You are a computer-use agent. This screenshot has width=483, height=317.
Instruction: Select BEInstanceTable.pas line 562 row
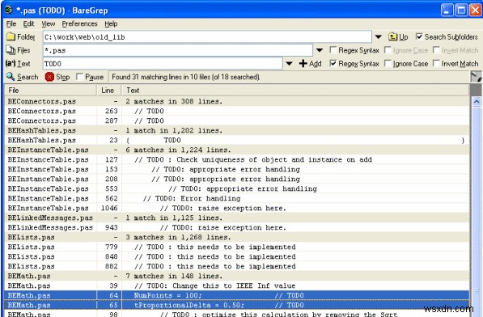237,198
